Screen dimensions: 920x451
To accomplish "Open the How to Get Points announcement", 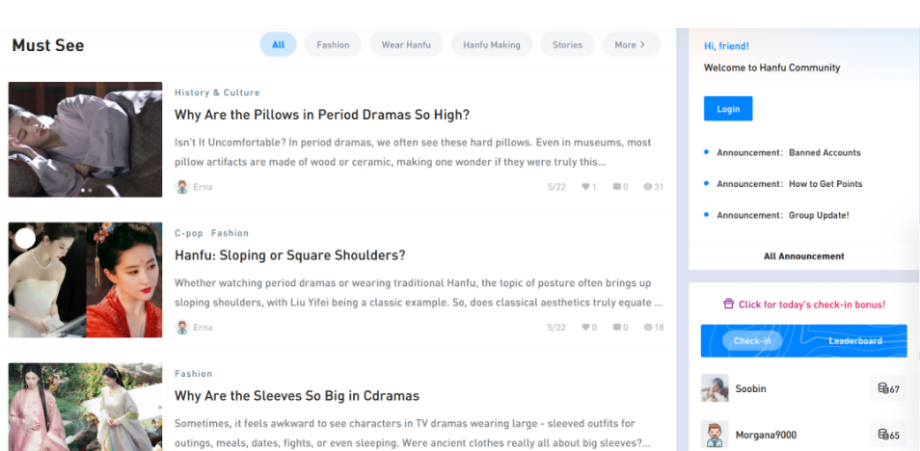I will coord(790,183).
